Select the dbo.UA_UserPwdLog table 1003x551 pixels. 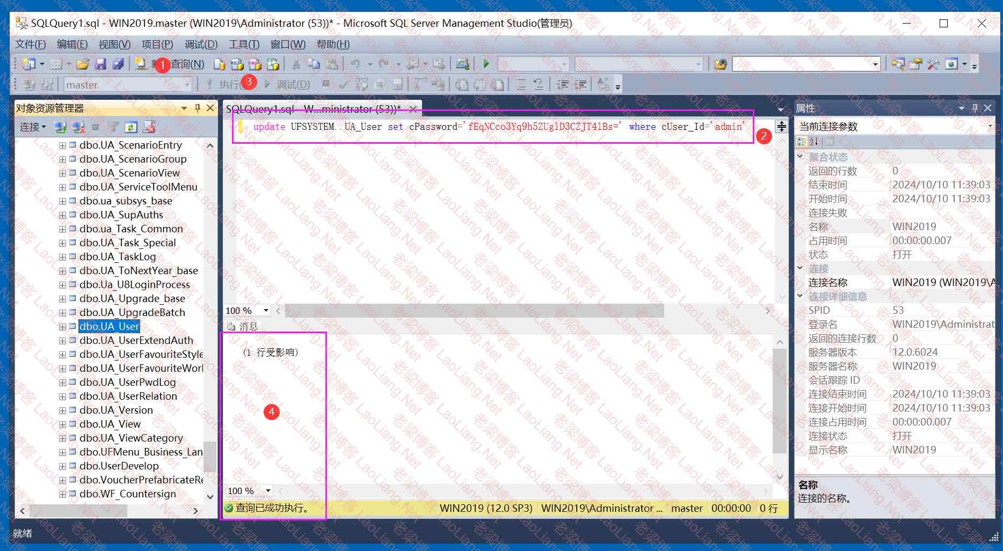(127, 383)
